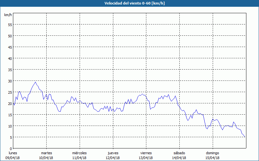Click the 'miércoles' day label
The height and width of the screenshot is (161, 259).
79,153
